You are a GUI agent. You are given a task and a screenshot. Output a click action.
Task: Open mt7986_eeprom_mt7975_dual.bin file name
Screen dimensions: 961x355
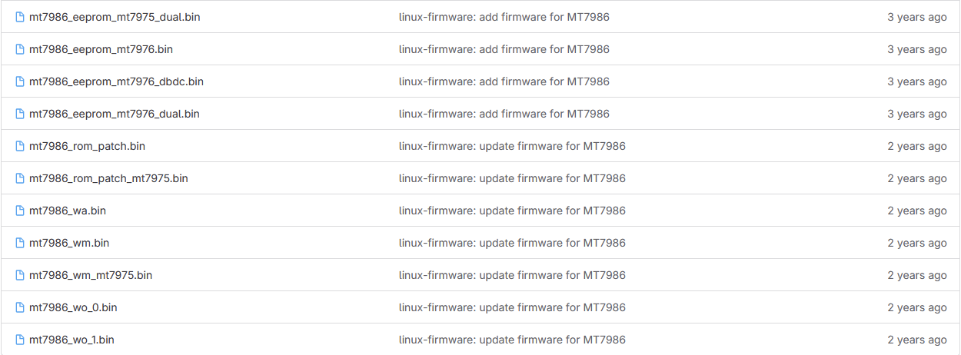(x=115, y=17)
